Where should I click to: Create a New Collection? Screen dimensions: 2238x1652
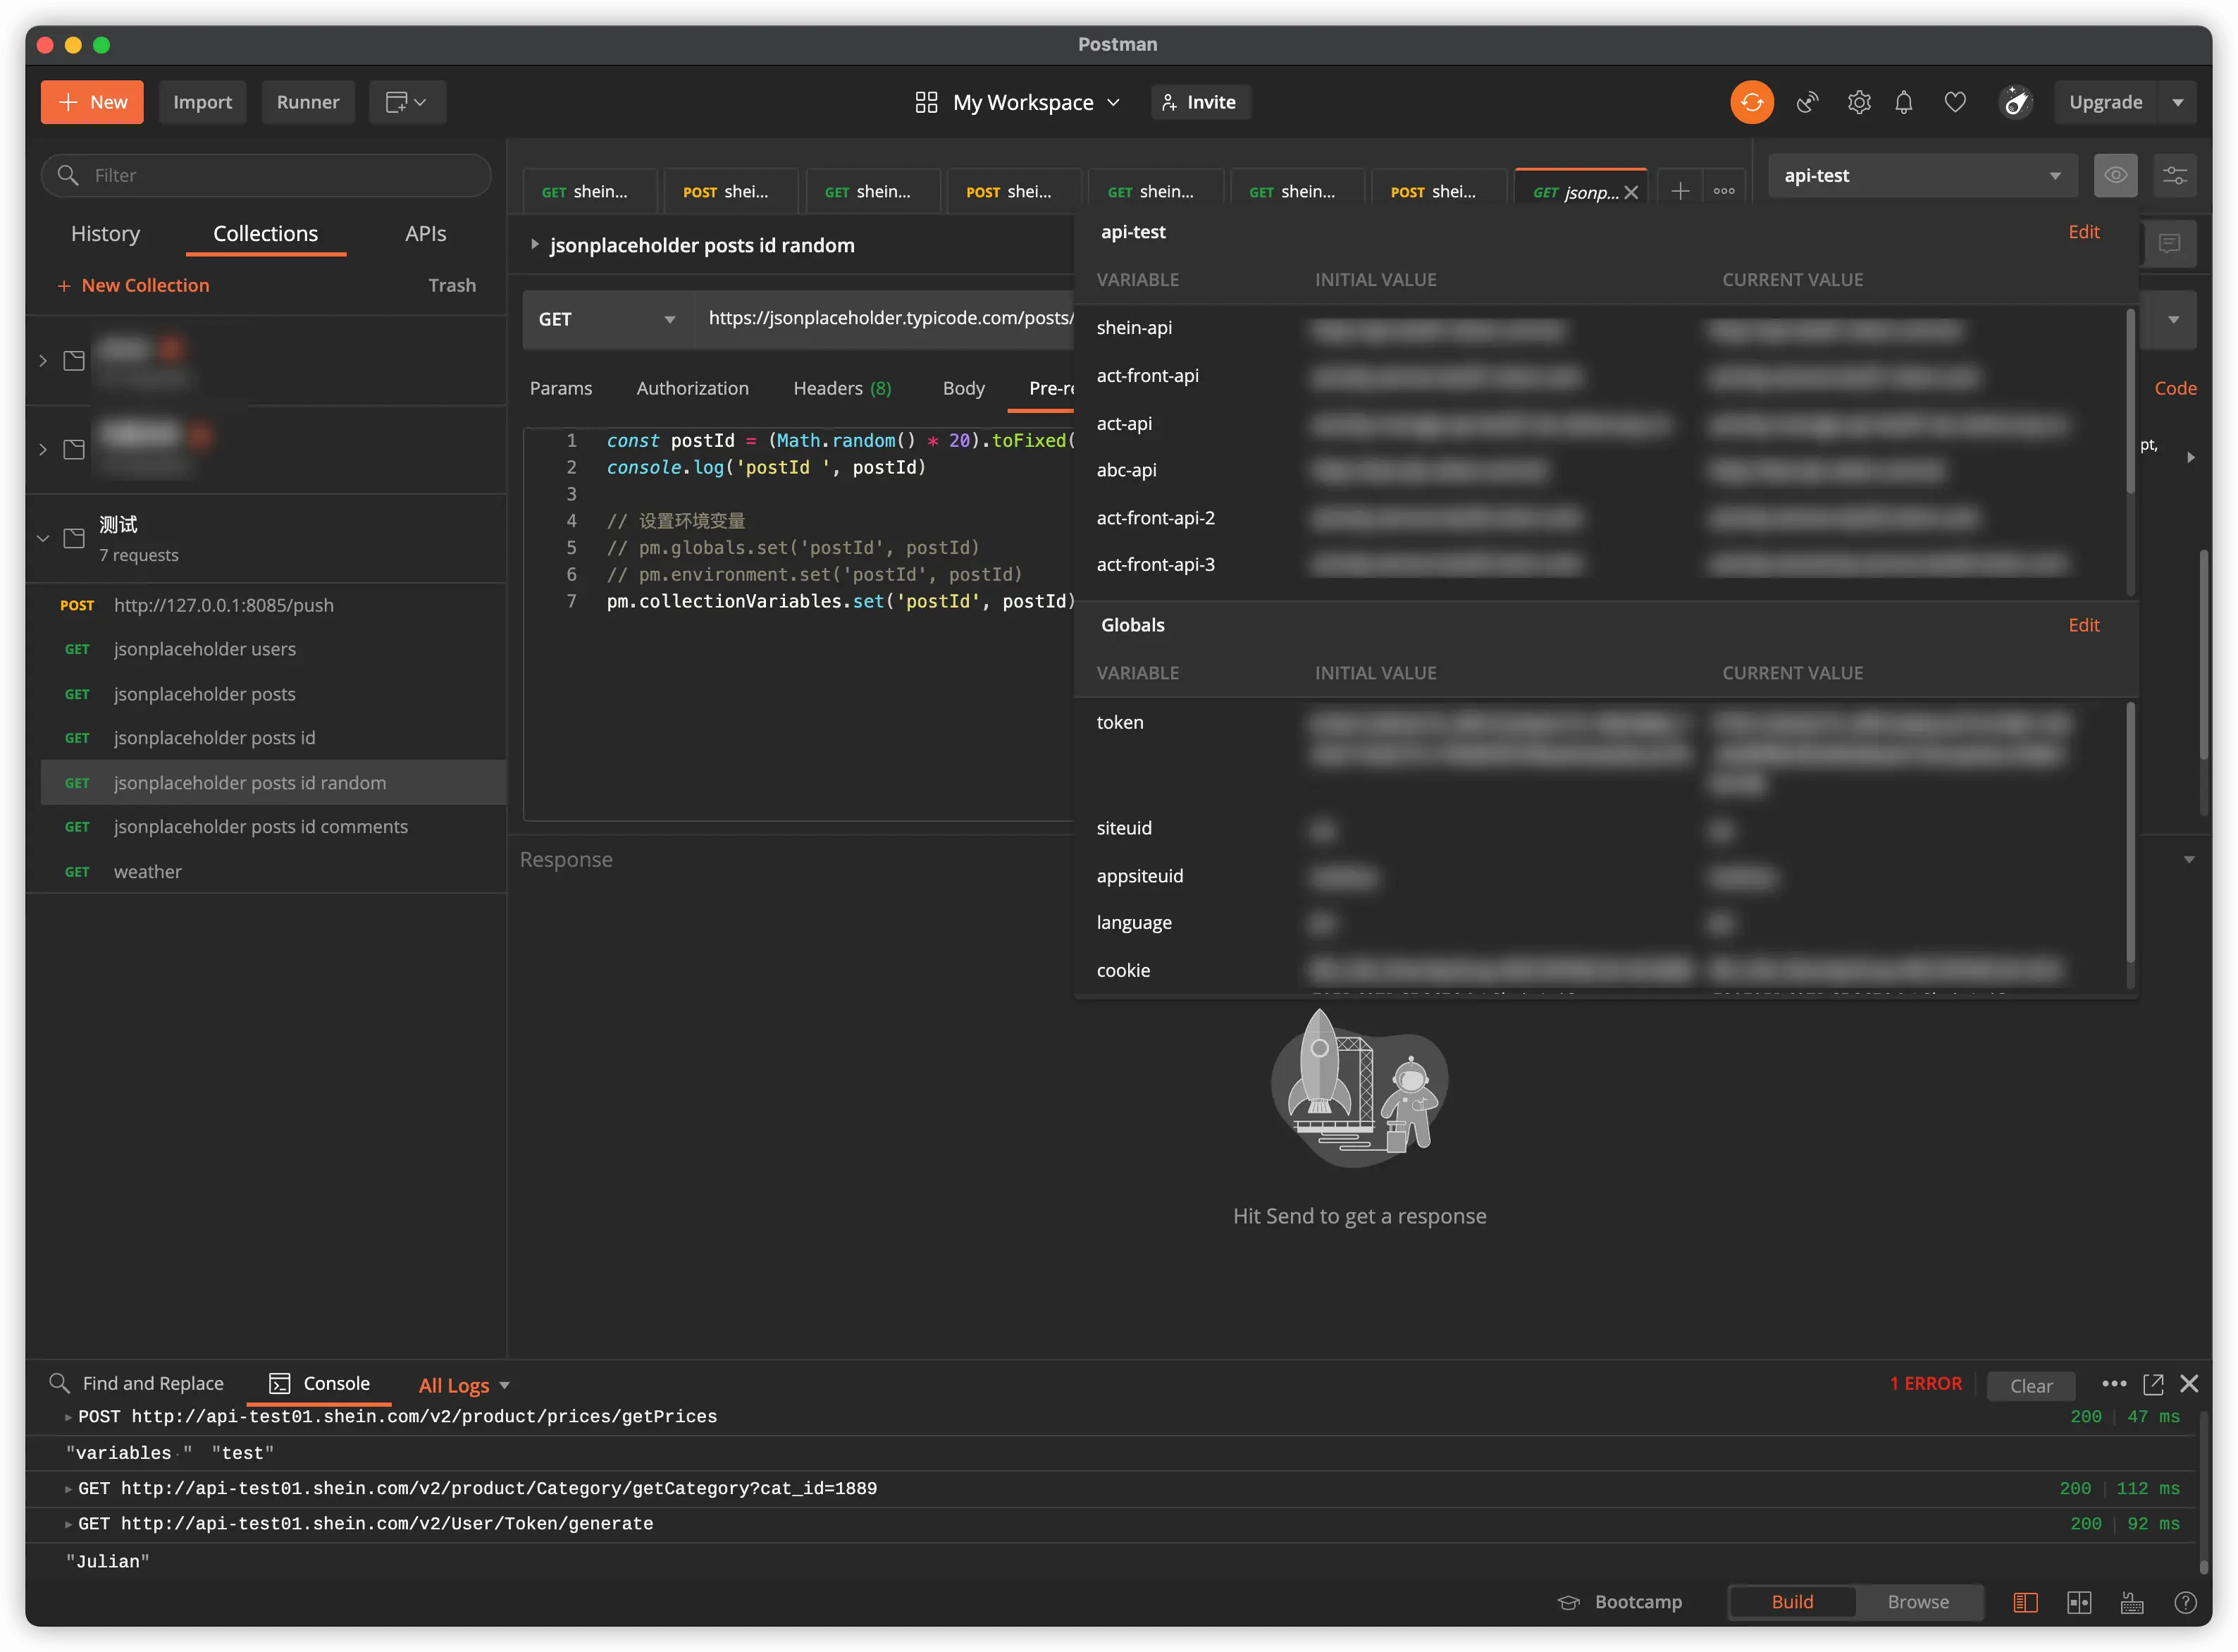[133, 285]
